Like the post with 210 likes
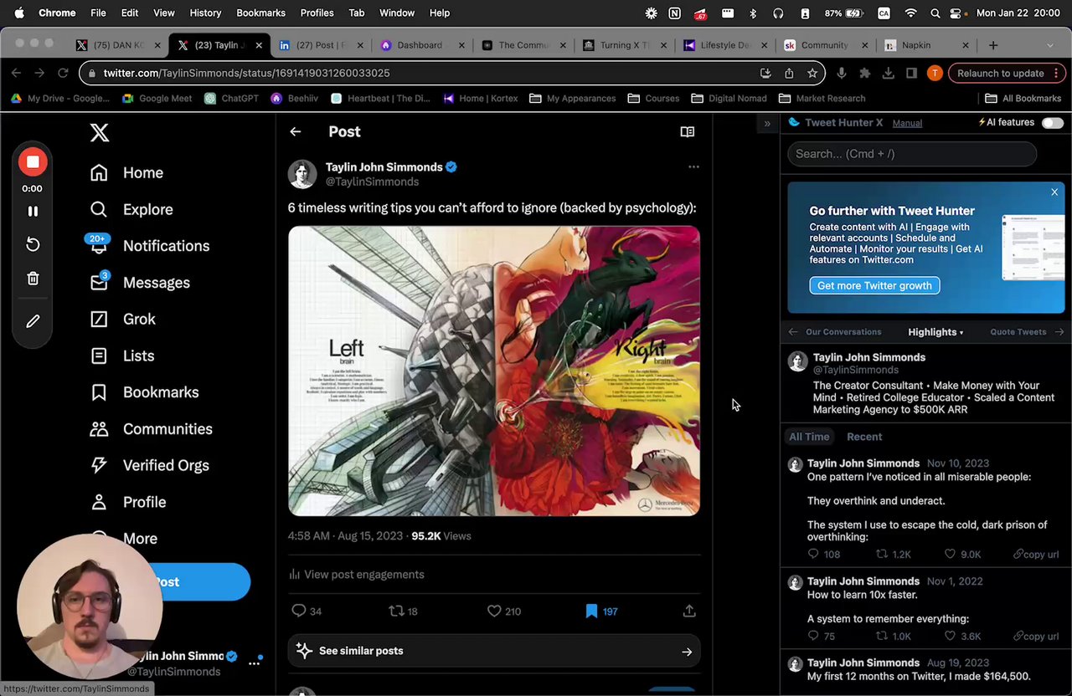The width and height of the screenshot is (1072, 696). pyautogui.click(x=503, y=612)
